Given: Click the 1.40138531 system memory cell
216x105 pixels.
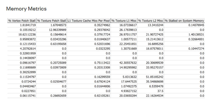Looking at the screenshot, I should 184,34.
